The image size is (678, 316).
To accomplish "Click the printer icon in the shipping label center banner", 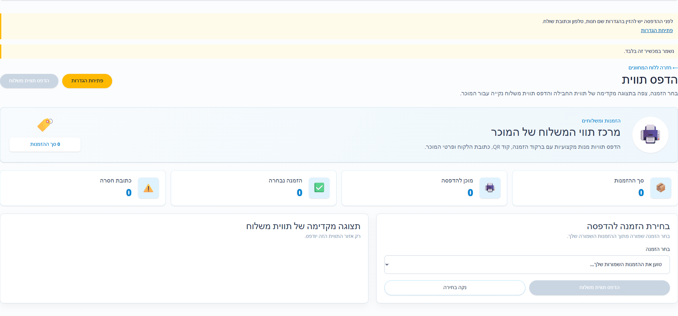I will coord(650,135).
